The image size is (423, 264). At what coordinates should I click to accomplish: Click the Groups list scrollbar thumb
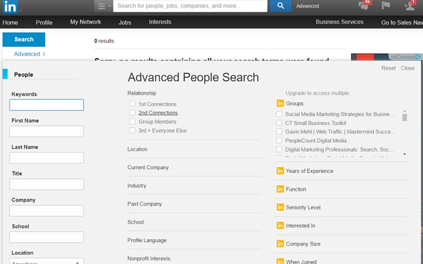404,117
